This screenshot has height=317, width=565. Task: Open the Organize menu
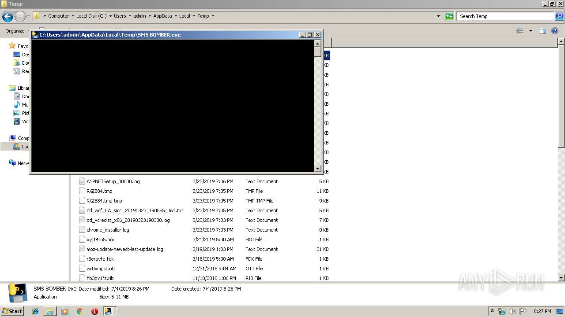point(15,31)
